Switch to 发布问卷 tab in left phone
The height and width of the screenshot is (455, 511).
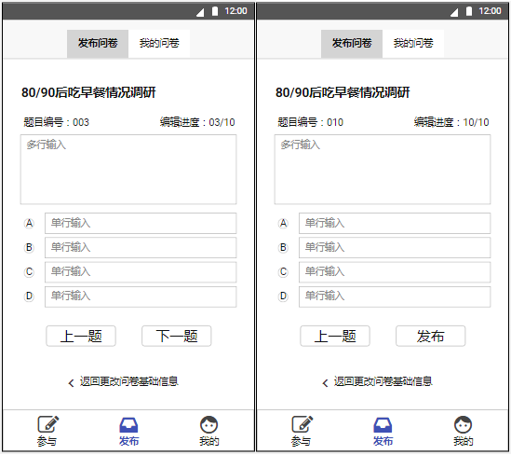pyautogui.click(x=98, y=44)
